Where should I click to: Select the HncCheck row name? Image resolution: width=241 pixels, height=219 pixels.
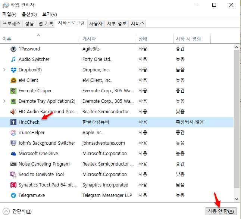(x=29, y=122)
